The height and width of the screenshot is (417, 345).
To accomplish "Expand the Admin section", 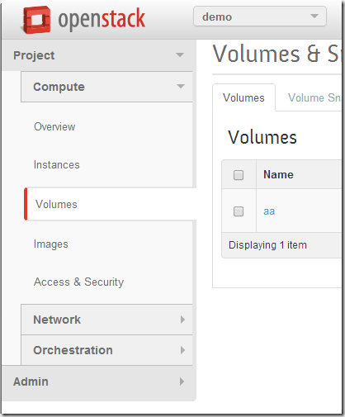I will click(98, 381).
